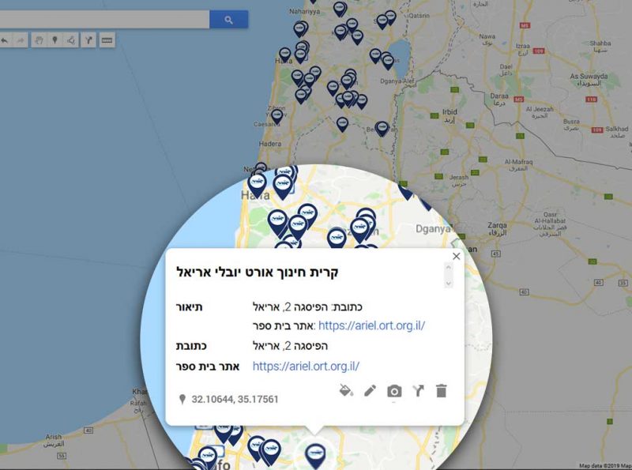Image resolution: width=632 pixels, height=470 pixels.
Task: Select the measure distances ruler tool
Action: (107, 40)
